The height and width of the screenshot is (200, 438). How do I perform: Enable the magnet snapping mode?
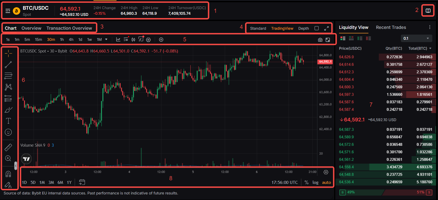8,174
